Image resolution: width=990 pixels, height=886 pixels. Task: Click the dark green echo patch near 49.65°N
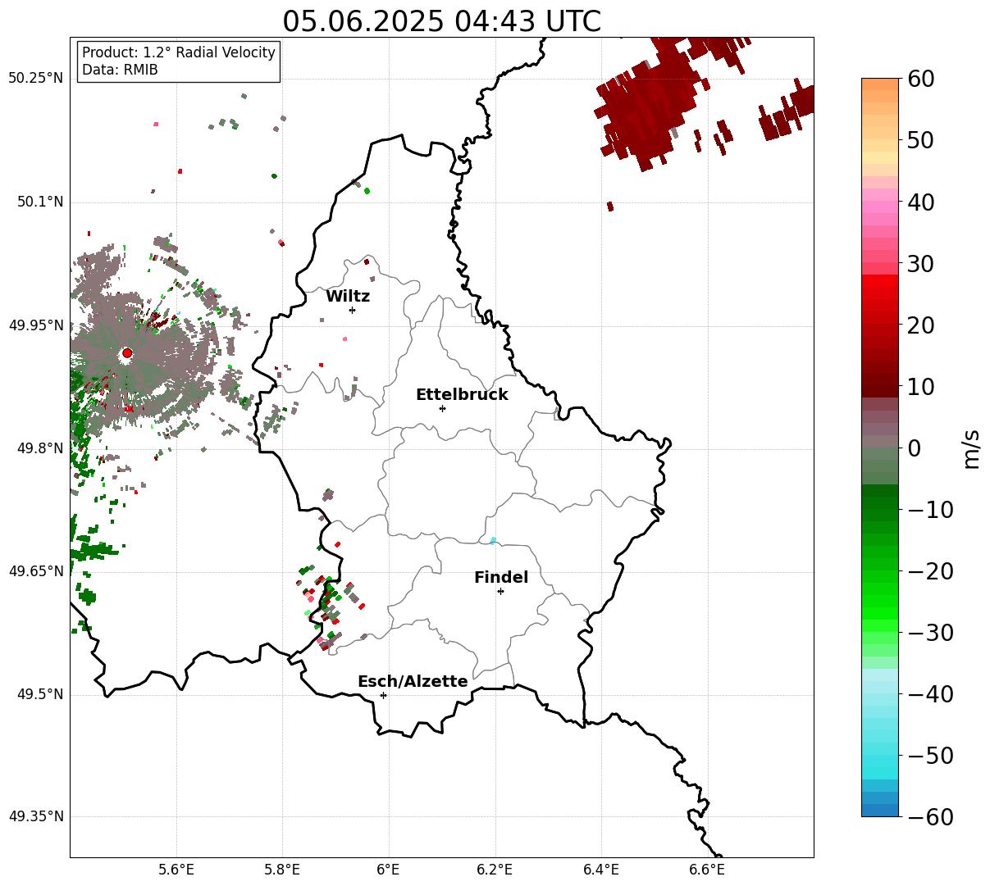click(x=93, y=550)
